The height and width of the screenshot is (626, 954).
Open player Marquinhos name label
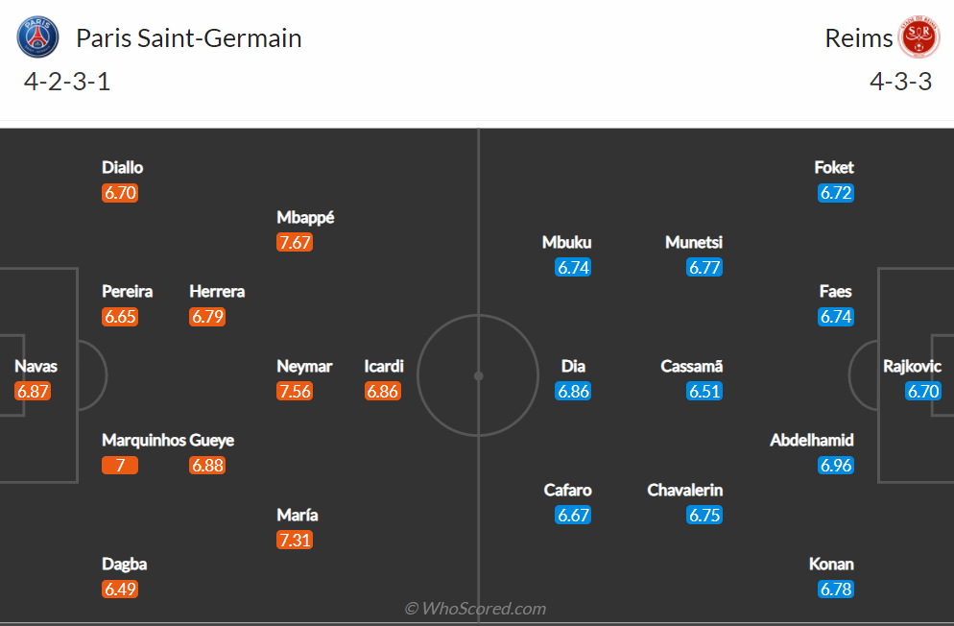click(143, 440)
